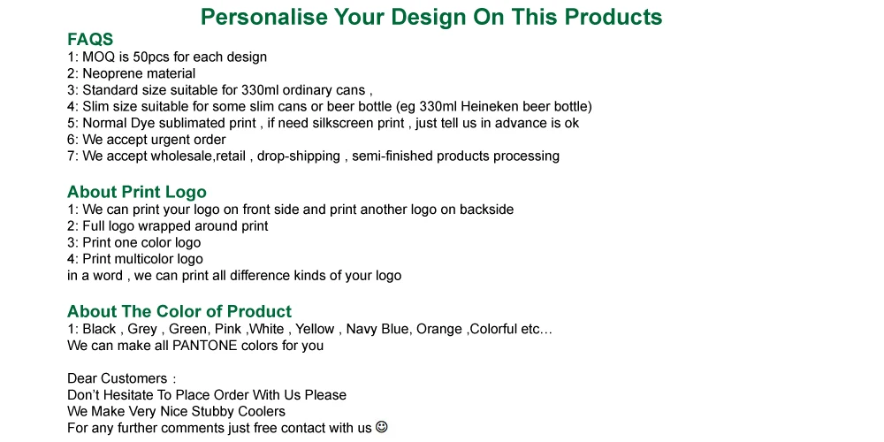Click 'We Make Very Nice Stubby Coolers' line
884x442 pixels.
coord(177,411)
